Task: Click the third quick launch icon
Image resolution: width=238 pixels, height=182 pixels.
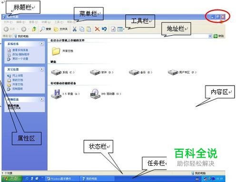Action: pyautogui.click(x=37, y=179)
